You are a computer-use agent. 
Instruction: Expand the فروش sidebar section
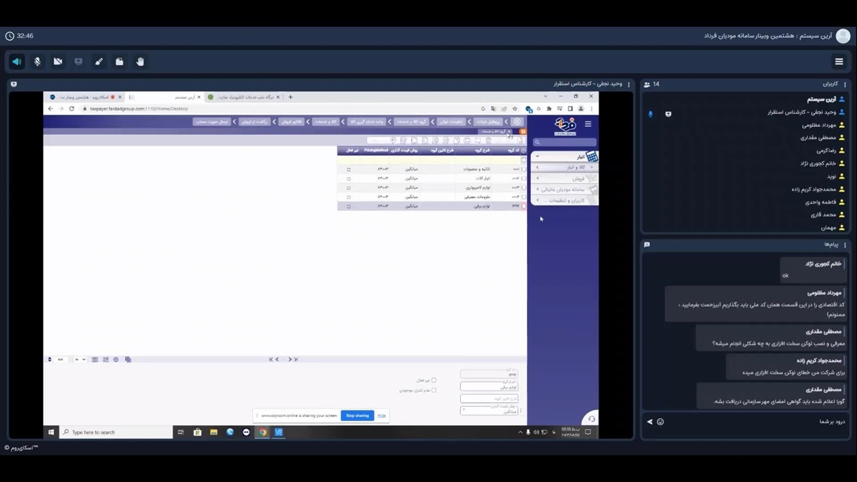click(x=566, y=179)
